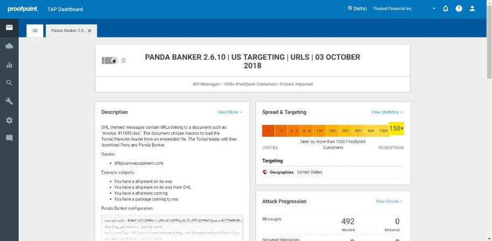Open the help question mark icon
492x241 pixels.
[459, 9]
